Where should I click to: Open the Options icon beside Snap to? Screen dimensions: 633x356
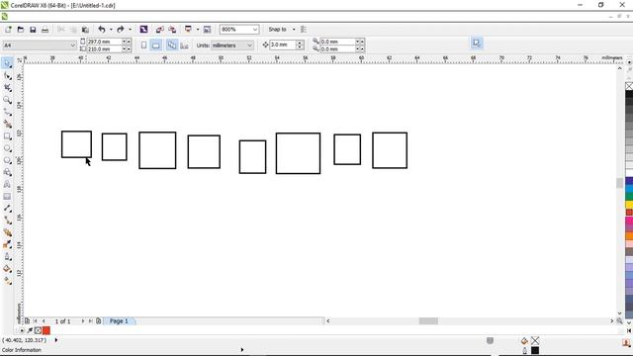pyautogui.click(x=304, y=30)
